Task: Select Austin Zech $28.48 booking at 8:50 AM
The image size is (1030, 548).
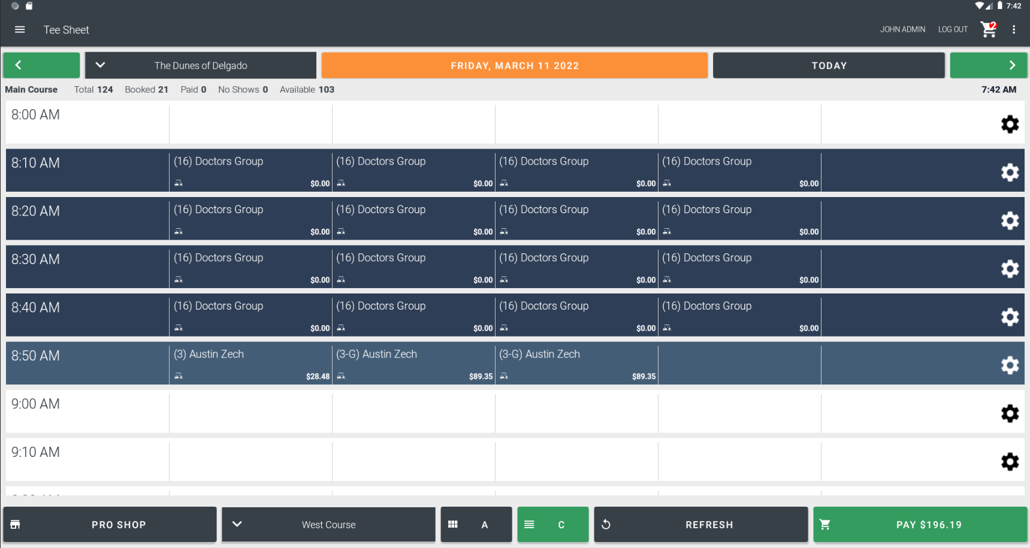Action: click(250, 364)
